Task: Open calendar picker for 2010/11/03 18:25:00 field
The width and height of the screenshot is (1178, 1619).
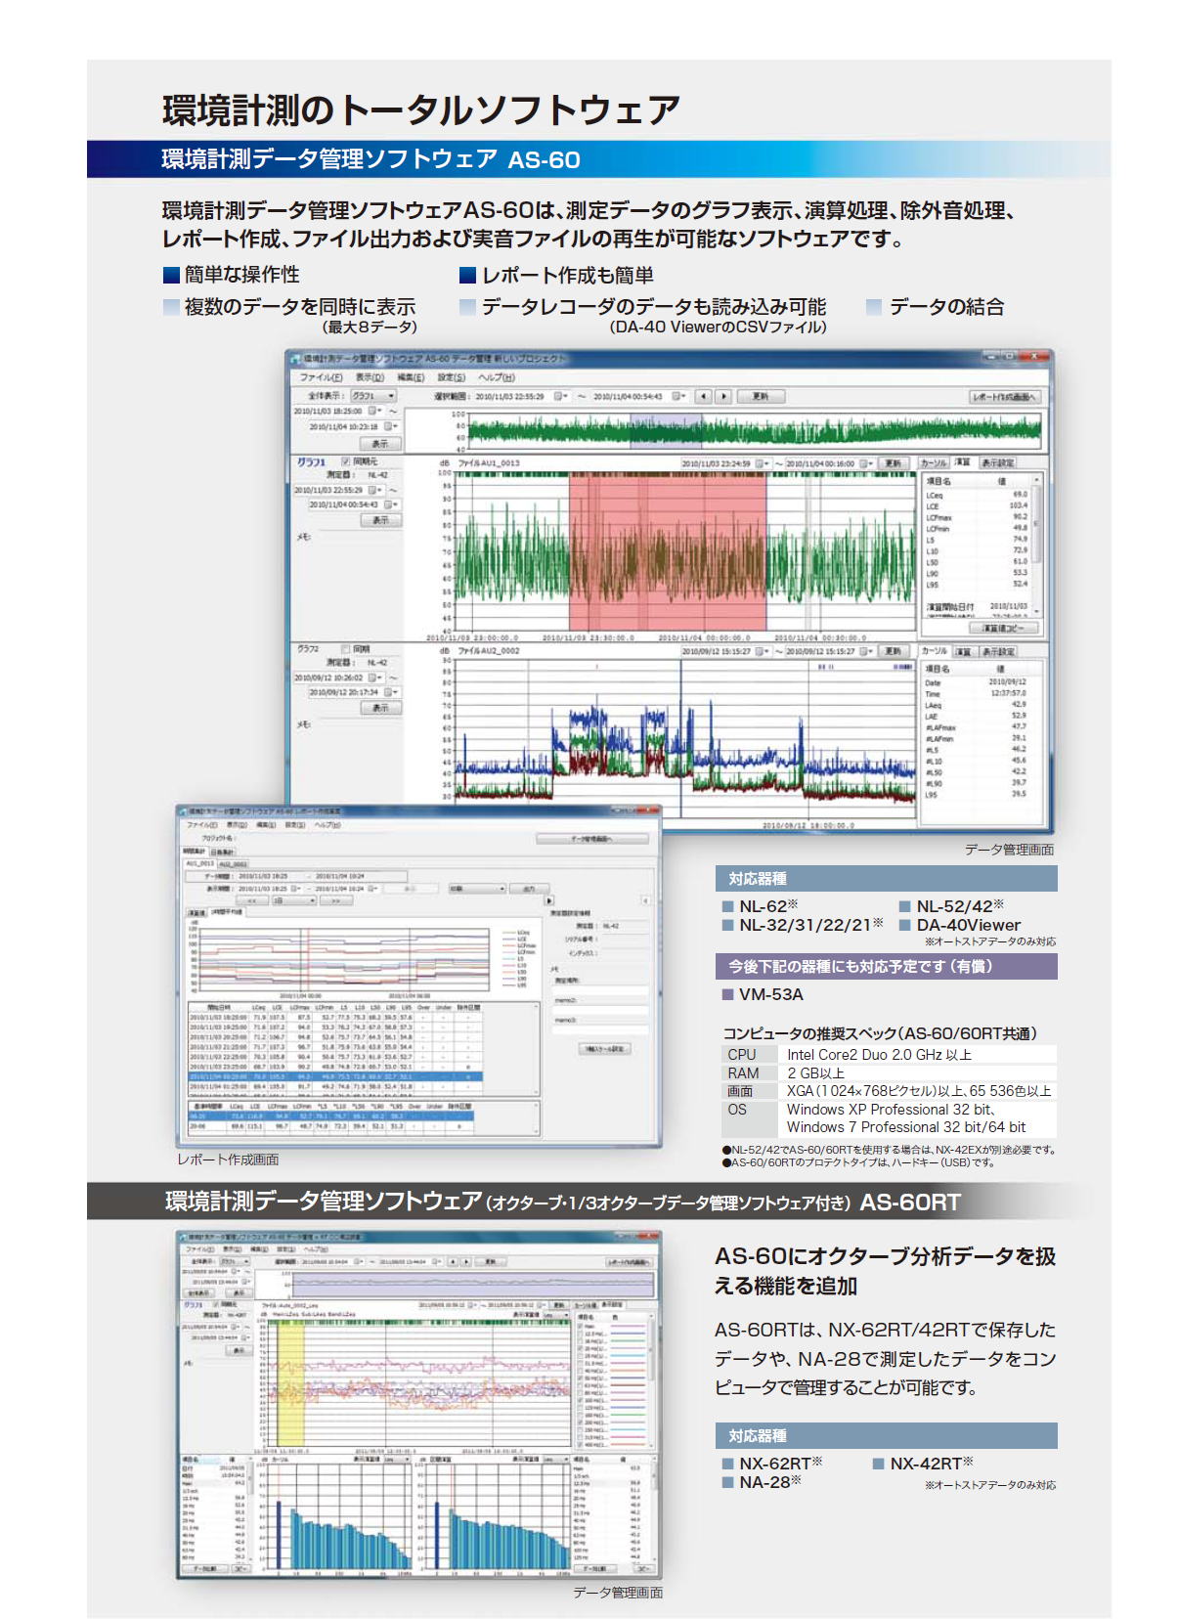Action: coord(376,412)
